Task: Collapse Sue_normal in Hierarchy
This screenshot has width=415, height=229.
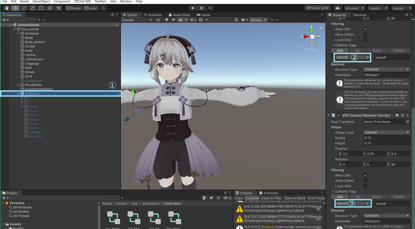Action: tap(15, 29)
